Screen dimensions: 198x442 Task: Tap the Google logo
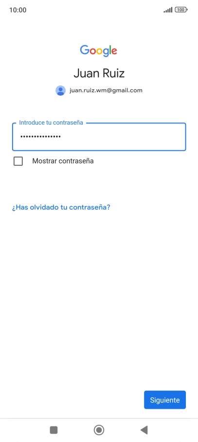pos(98,51)
